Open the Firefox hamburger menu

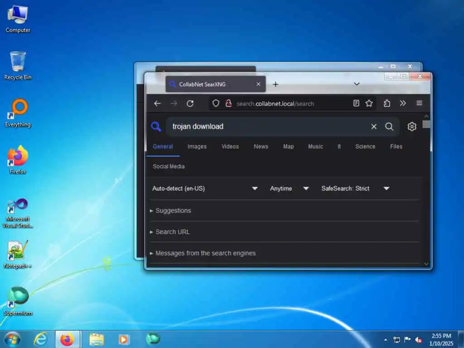pyautogui.click(x=419, y=103)
